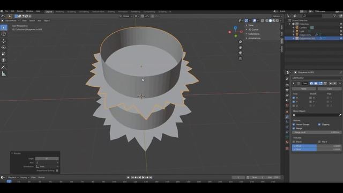This screenshot has height=193, width=343.
Task: Hide Light using its eye icon
Action: click(341, 31)
